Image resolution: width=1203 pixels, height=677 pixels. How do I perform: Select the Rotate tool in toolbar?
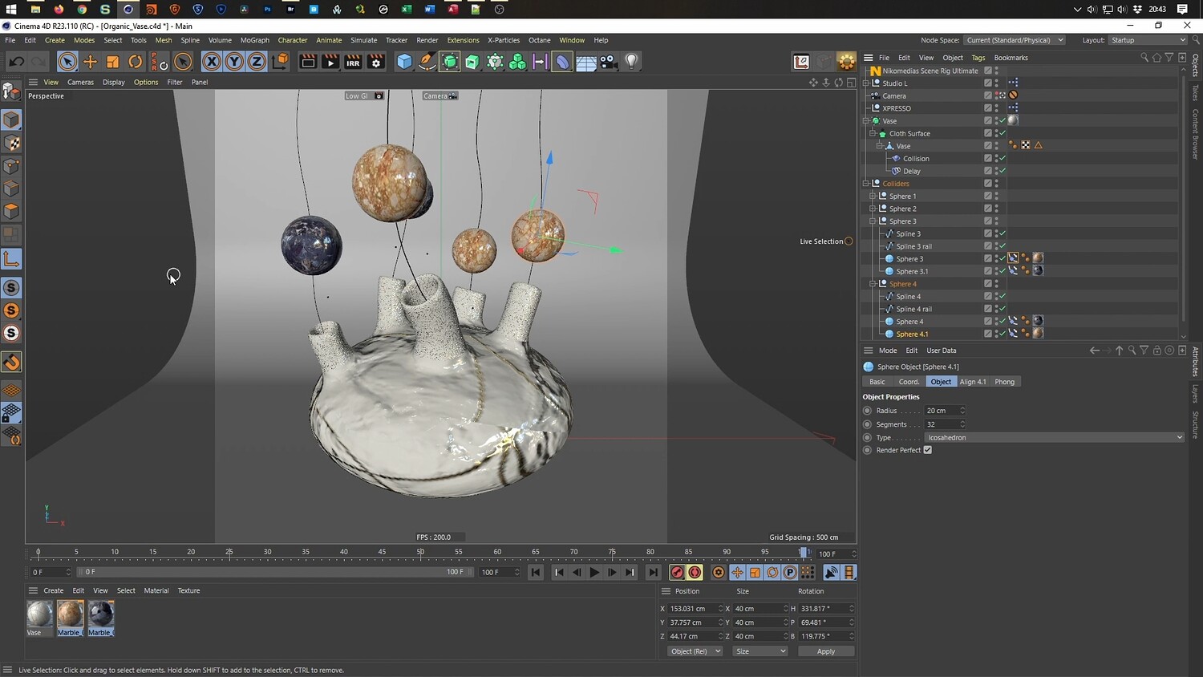tap(136, 62)
